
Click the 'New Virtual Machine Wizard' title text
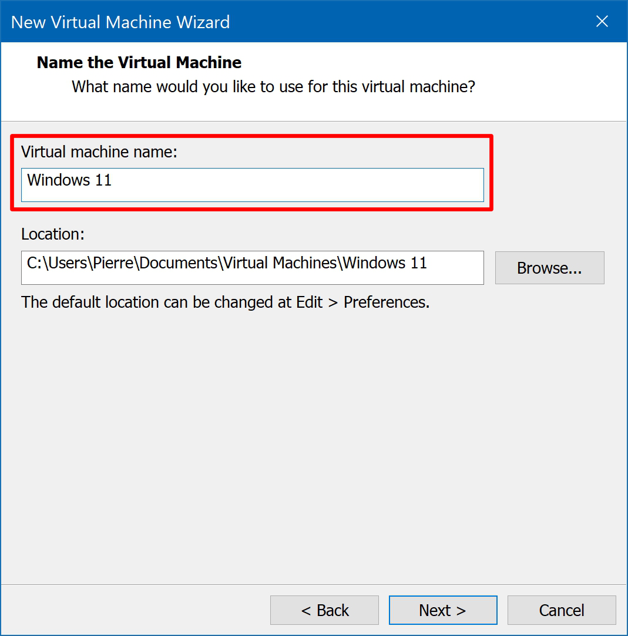click(120, 22)
